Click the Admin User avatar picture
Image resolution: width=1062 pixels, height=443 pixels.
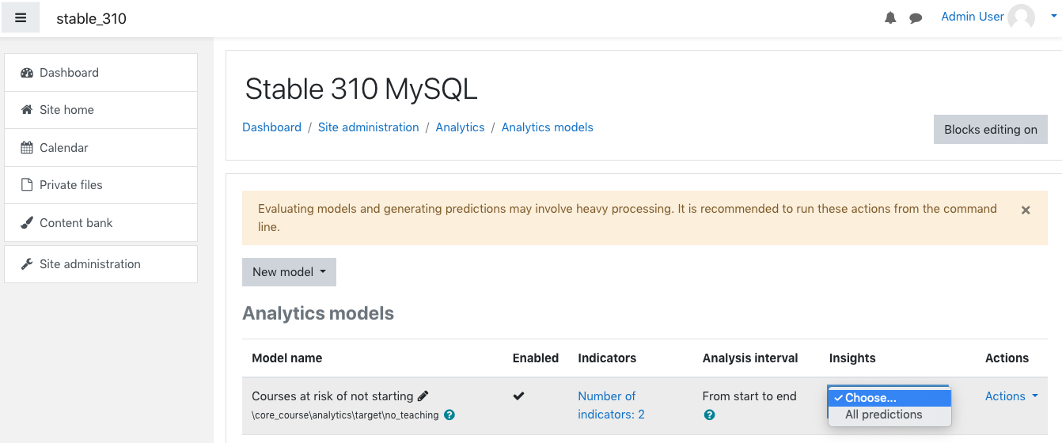(x=1021, y=17)
